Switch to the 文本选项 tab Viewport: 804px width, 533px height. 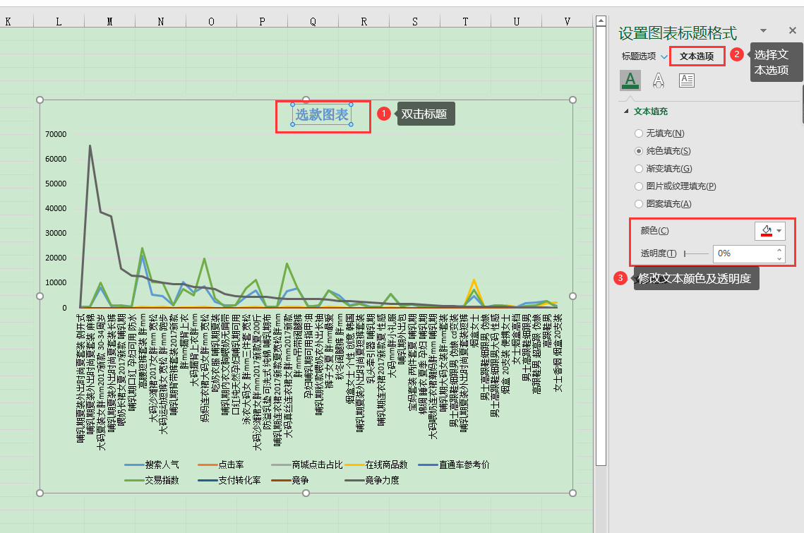pyautogui.click(x=697, y=56)
